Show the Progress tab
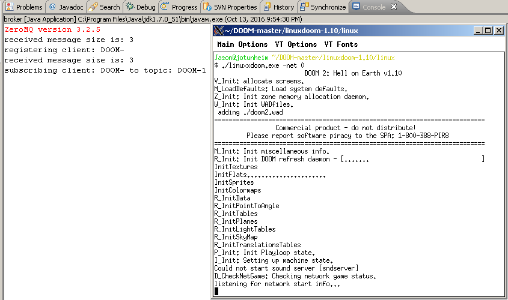 [x=179, y=7]
